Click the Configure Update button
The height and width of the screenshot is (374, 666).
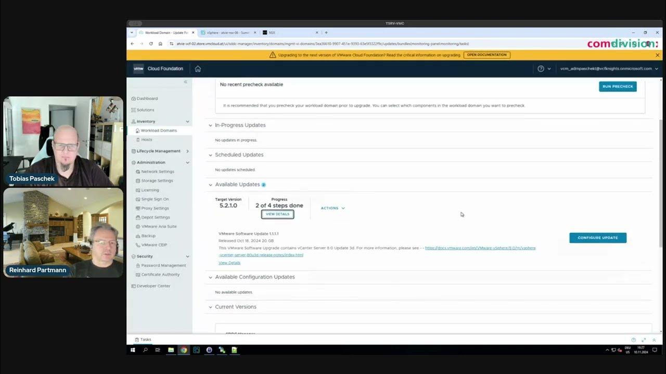click(x=598, y=238)
